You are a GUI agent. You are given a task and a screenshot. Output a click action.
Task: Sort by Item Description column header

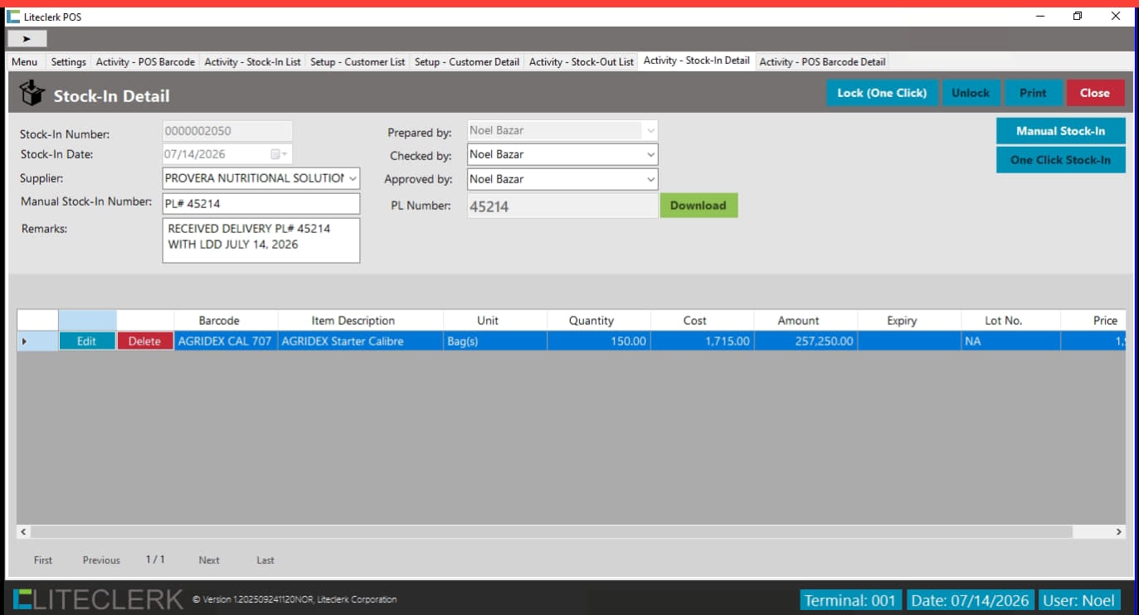361,321
